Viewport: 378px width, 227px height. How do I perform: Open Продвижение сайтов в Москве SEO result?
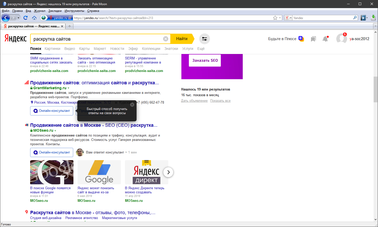(x=94, y=125)
